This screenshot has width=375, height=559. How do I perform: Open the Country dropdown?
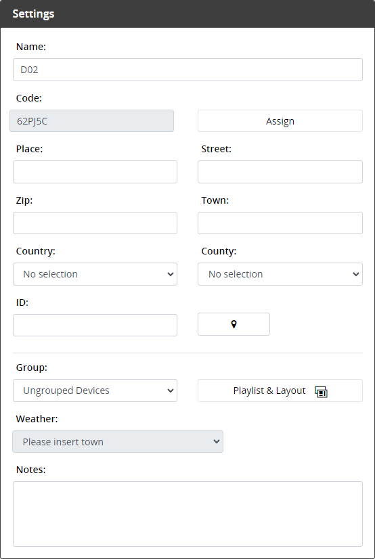tap(95, 274)
